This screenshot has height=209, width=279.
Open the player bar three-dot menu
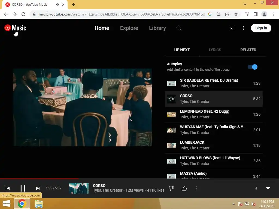click(x=196, y=188)
